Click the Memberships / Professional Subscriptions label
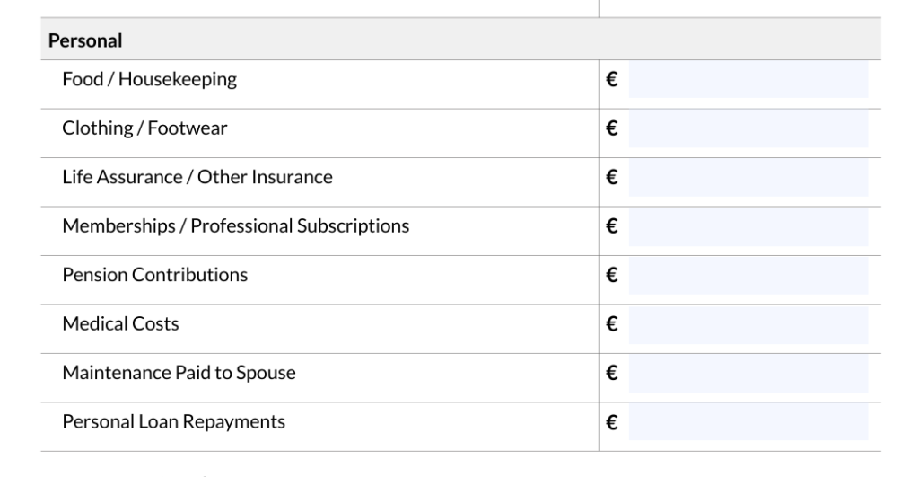919x477 pixels. (x=235, y=226)
